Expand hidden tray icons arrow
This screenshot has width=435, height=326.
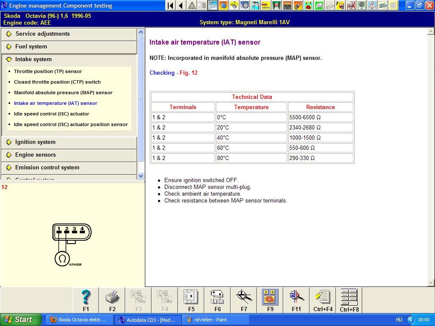pyautogui.click(x=411, y=320)
